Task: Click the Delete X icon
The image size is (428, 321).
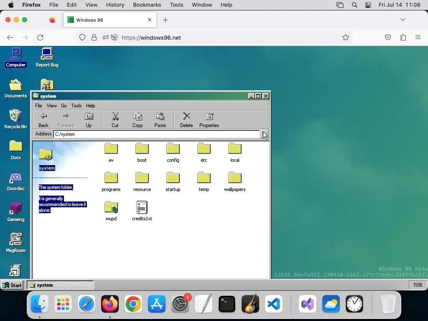Action: 187,116
